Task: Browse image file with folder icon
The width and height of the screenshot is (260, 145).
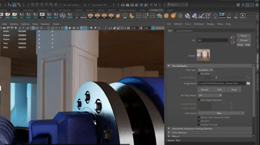Action: (248, 83)
